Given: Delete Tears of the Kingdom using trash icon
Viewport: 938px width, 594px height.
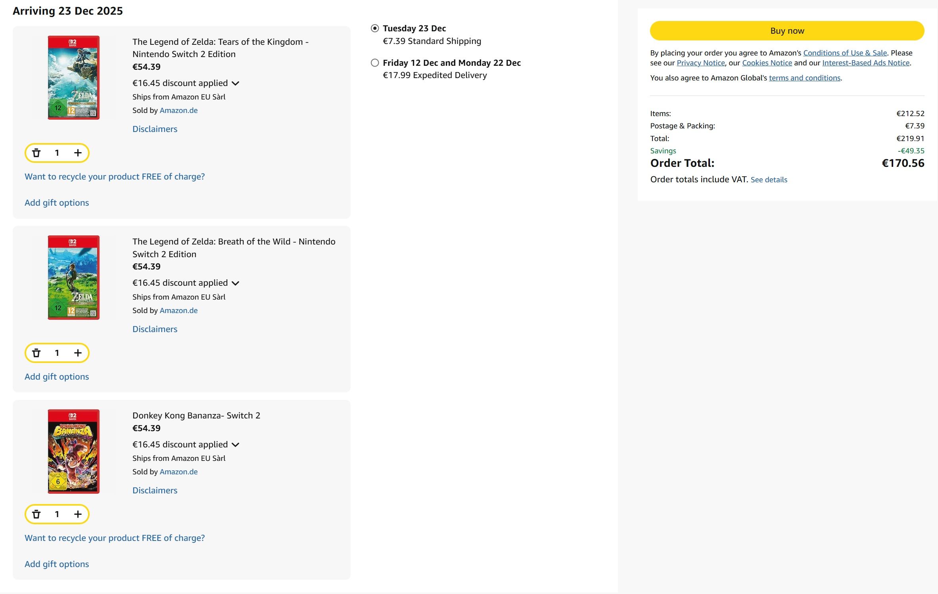Looking at the screenshot, I should pyautogui.click(x=36, y=153).
